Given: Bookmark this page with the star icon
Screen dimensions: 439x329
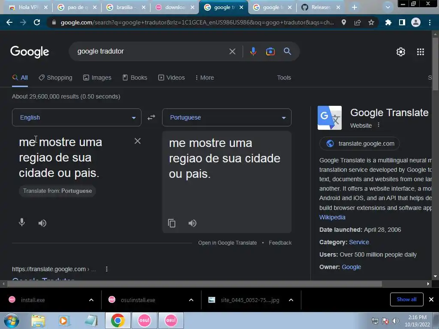Looking at the screenshot, I should point(371,22).
